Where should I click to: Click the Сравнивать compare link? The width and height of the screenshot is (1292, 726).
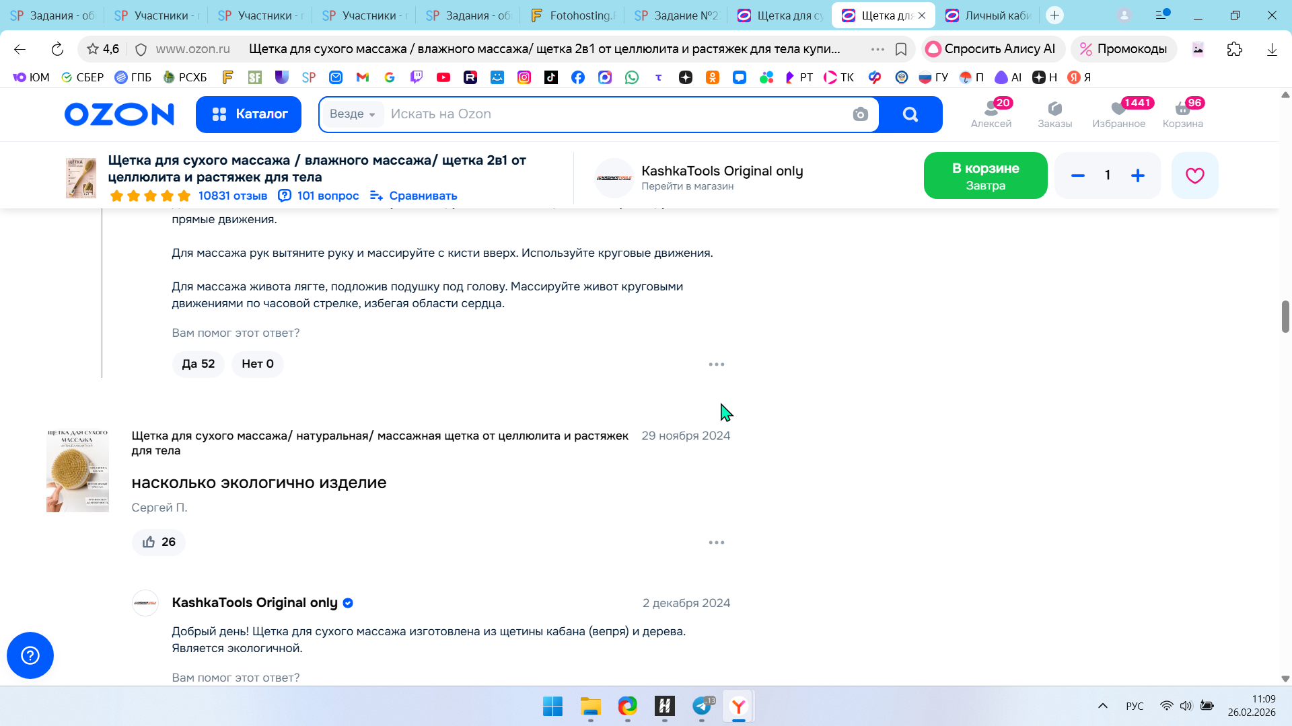point(414,196)
